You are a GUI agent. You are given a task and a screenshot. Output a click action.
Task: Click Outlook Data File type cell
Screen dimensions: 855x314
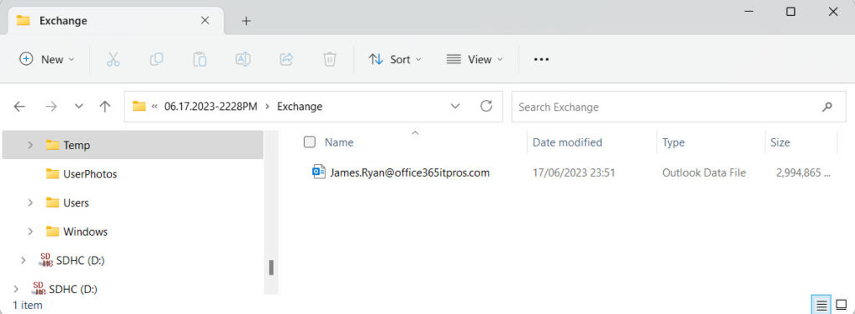point(704,173)
